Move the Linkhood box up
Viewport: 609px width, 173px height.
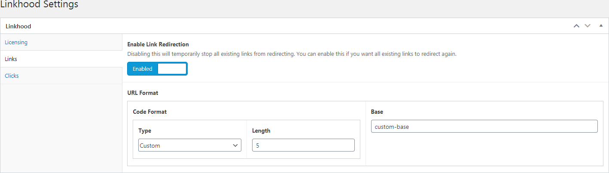coord(576,26)
